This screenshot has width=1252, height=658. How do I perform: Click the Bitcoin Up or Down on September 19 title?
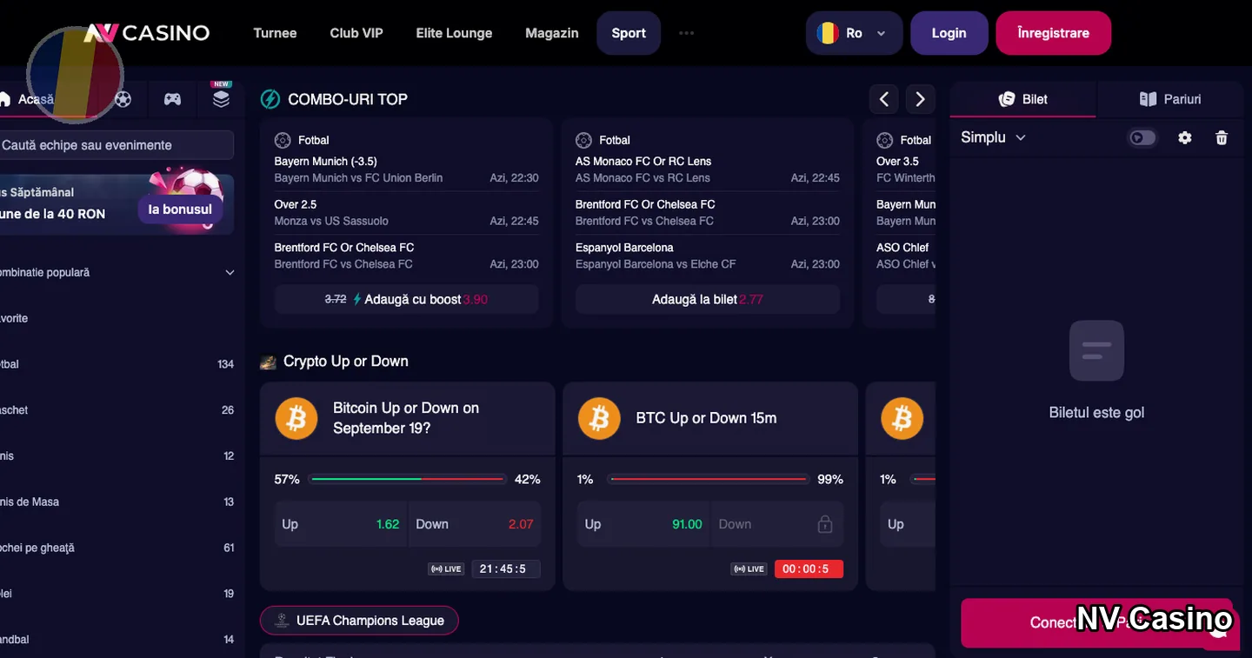click(x=406, y=418)
